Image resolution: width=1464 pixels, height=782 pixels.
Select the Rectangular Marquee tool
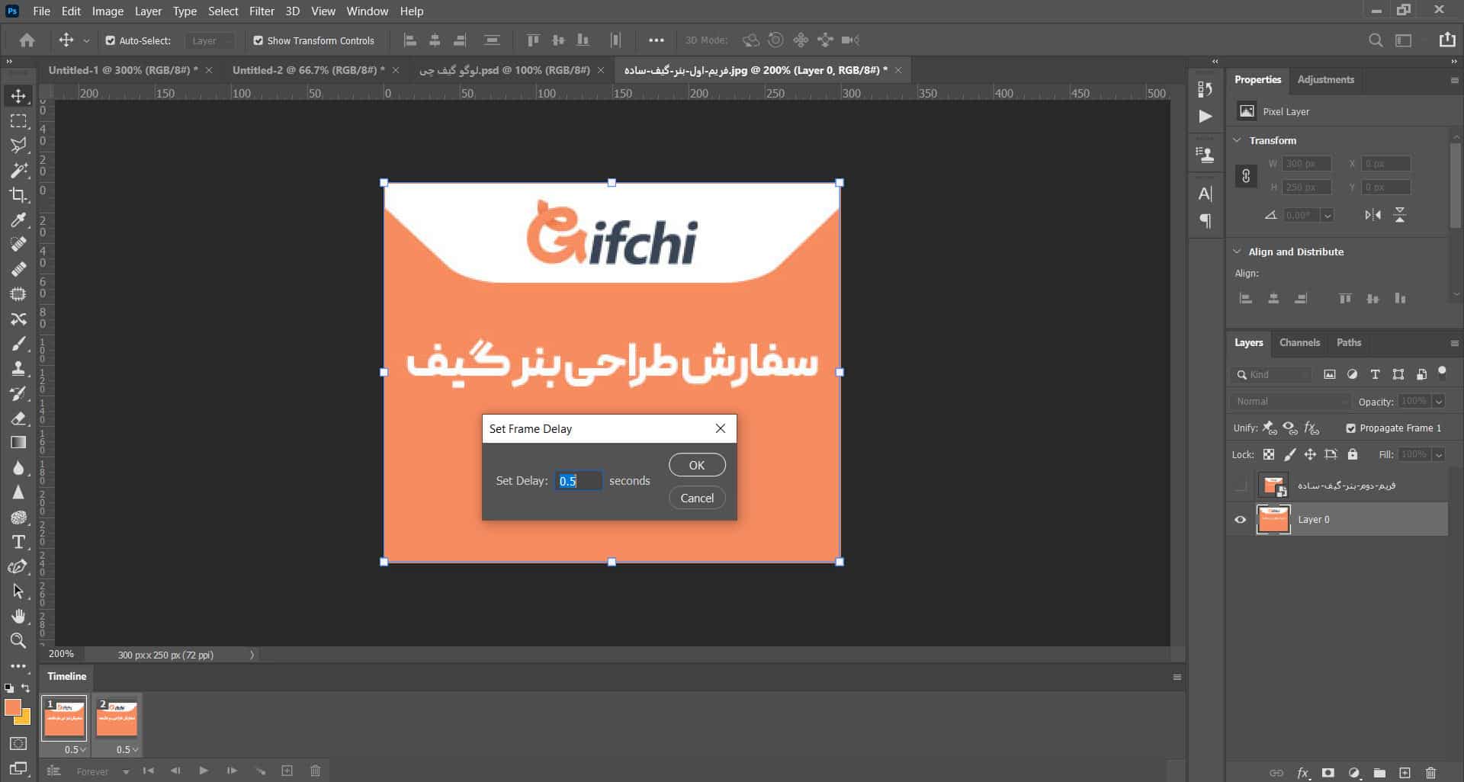(18, 120)
